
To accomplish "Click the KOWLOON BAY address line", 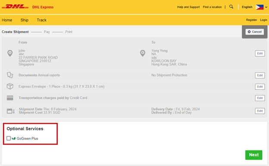I will 164,61.
